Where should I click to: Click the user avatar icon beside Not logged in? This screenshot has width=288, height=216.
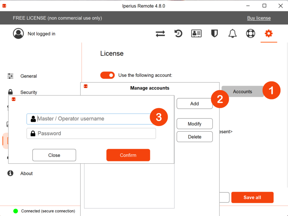(x=18, y=33)
